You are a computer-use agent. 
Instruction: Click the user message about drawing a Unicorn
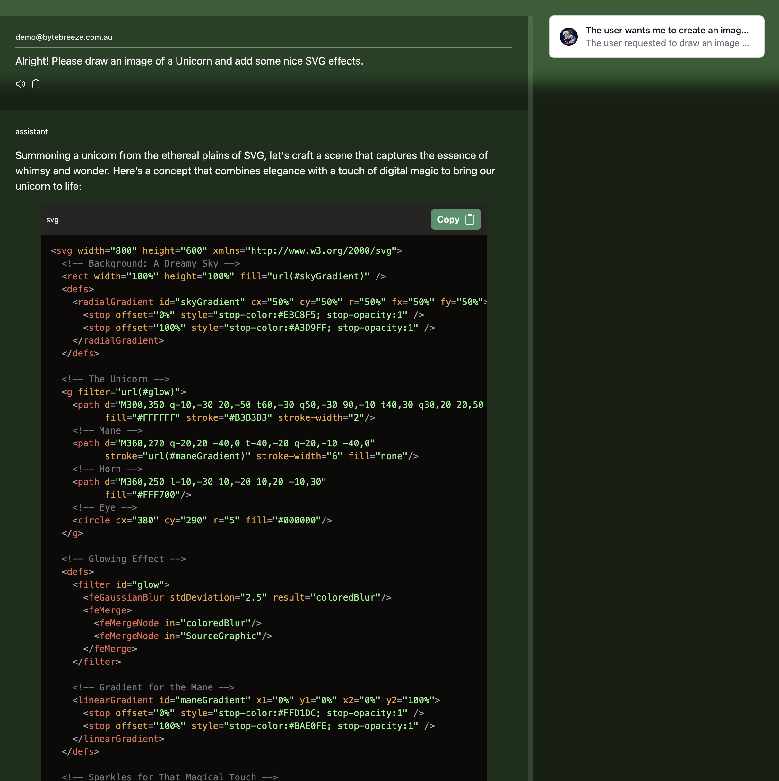[x=189, y=61]
